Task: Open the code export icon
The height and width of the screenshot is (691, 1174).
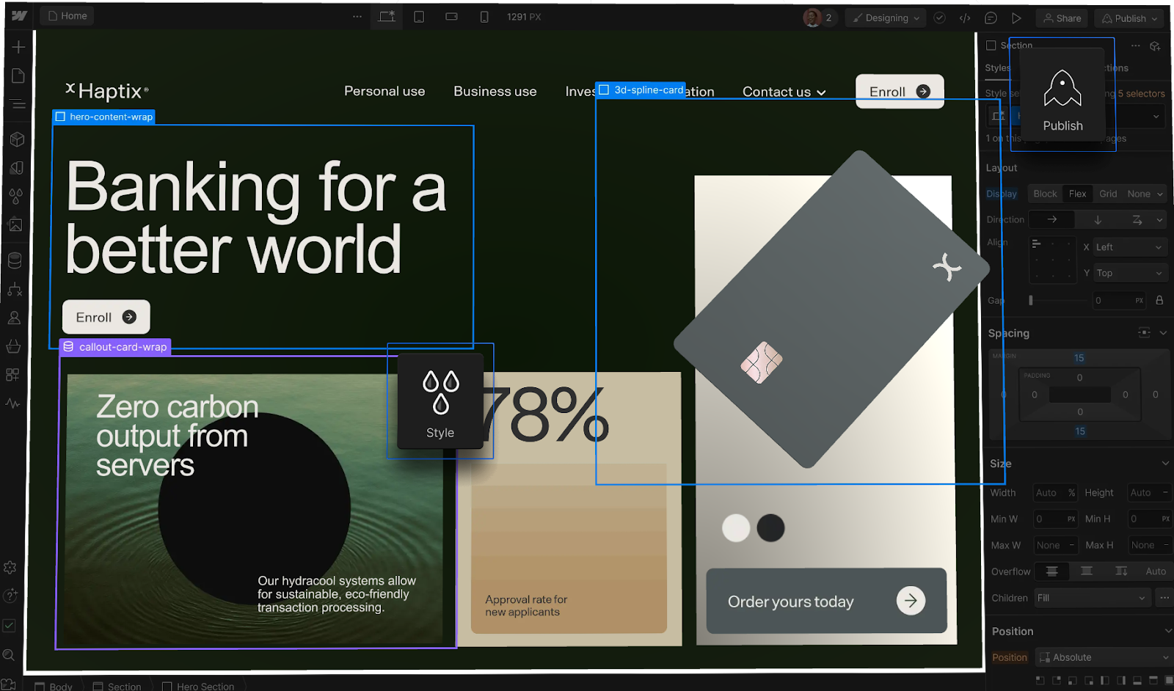Action: [965, 18]
